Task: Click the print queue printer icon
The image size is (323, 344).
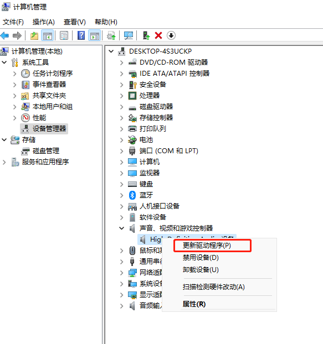Action: 132,129
